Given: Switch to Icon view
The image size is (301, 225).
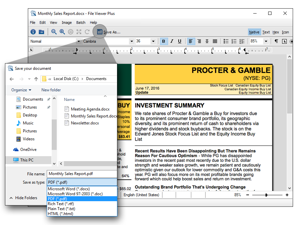Looking at the screenshot, I should [285, 32].
